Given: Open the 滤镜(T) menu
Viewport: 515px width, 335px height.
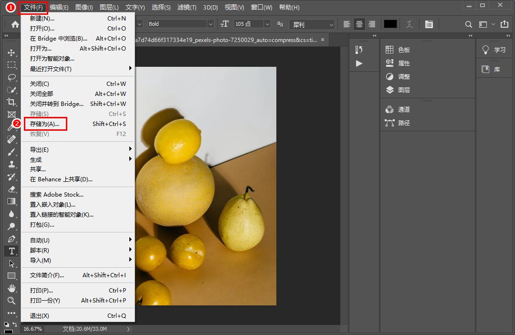Looking at the screenshot, I should tap(187, 7).
